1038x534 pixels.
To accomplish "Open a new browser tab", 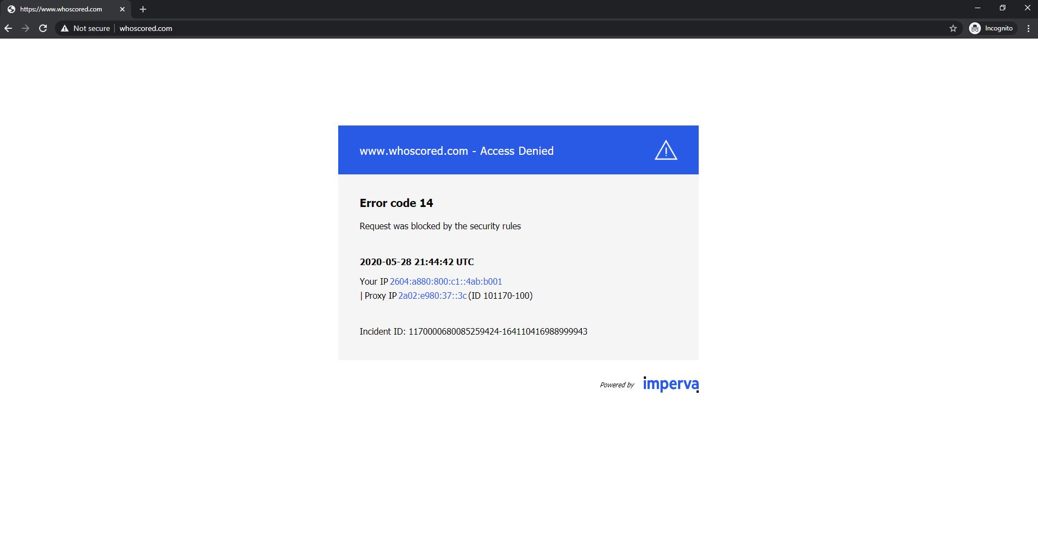I will coord(143,9).
